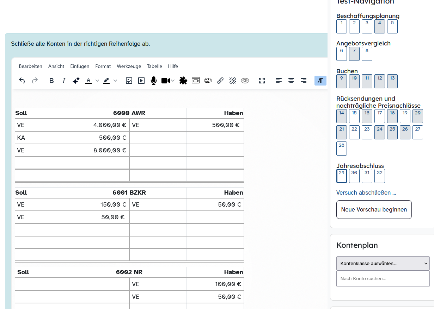Click the puzzle piece plugin icon
Screen dimensions: 434x309
tap(183, 81)
